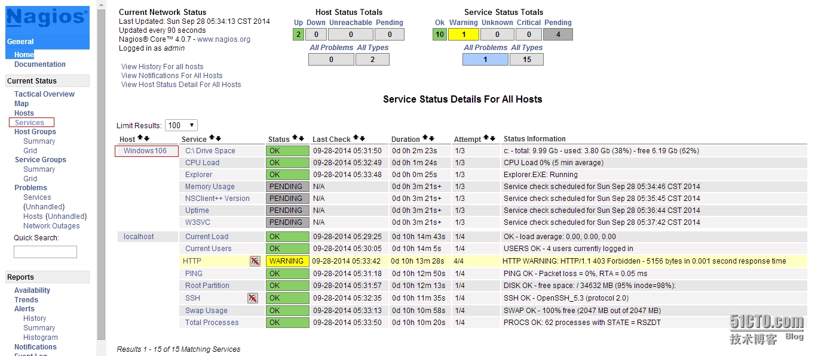
Task: Open Tactical Overview
Action: 44,94
